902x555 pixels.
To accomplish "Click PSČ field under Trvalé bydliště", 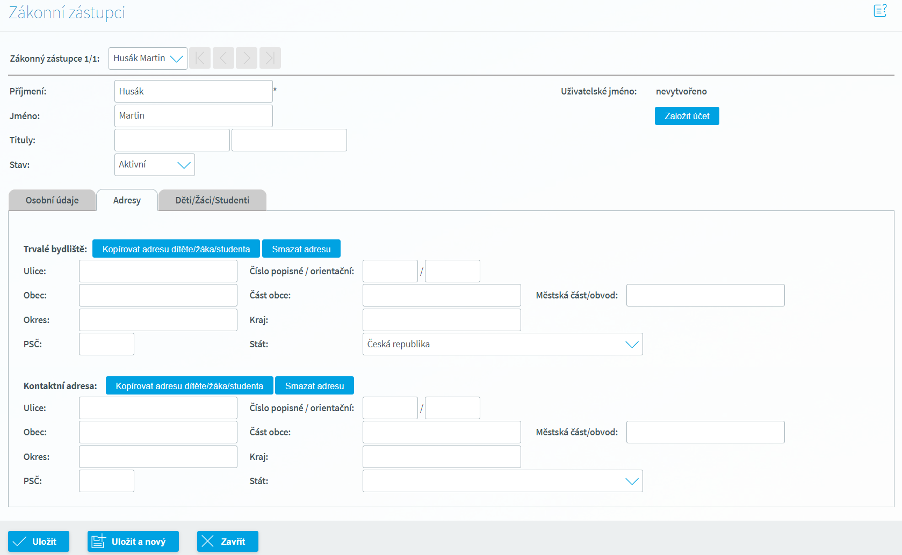I will coord(106,344).
